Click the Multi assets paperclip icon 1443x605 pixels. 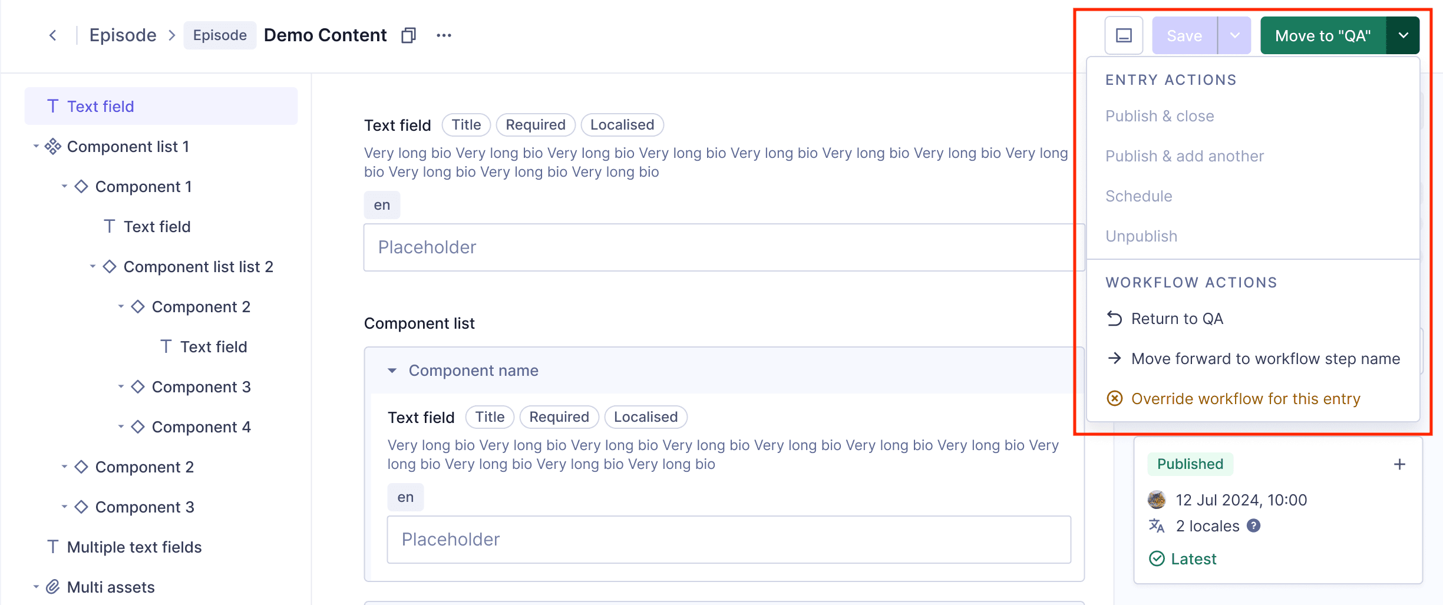click(53, 587)
